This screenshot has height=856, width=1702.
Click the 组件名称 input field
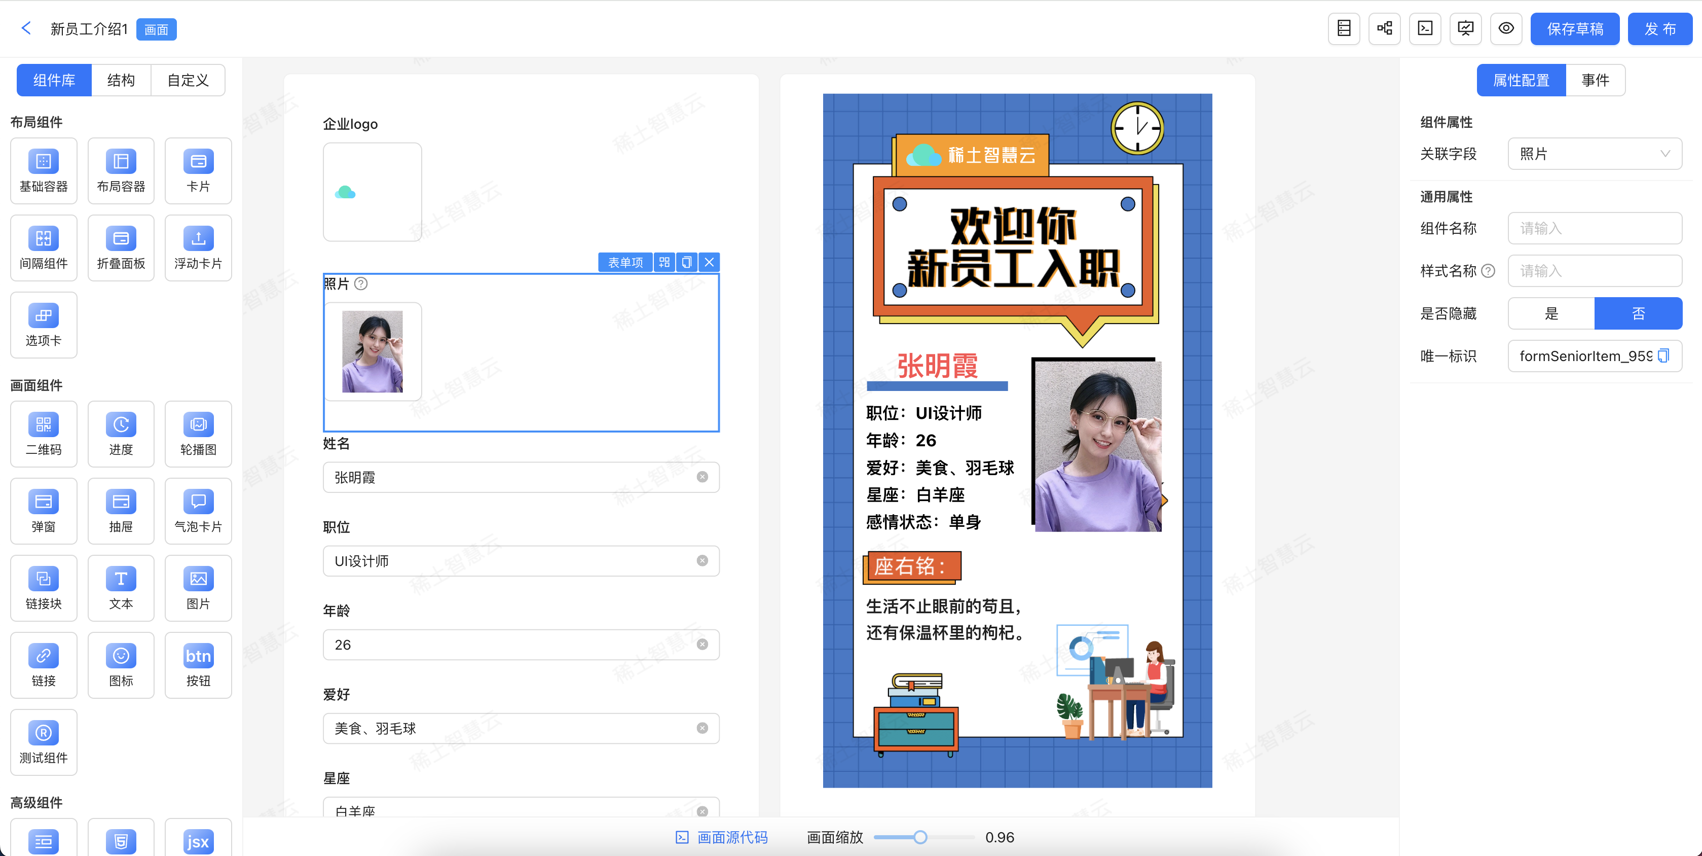[x=1595, y=228]
